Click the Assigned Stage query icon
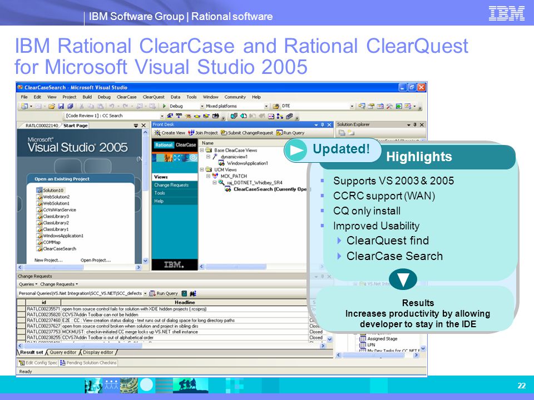 [x=363, y=339]
